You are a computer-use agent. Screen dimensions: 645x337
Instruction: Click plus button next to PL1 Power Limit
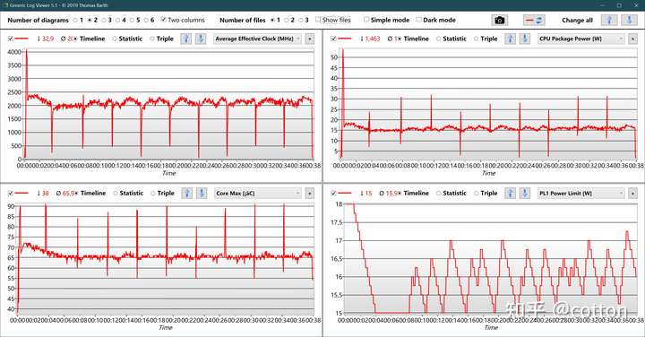632,193
